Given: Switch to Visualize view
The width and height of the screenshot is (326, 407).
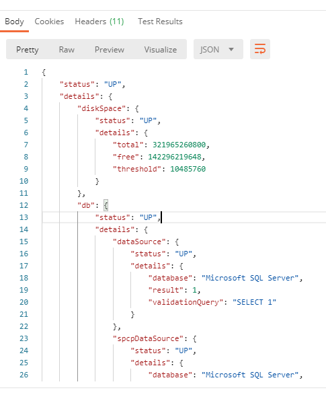Looking at the screenshot, I should tap(161, 50).
